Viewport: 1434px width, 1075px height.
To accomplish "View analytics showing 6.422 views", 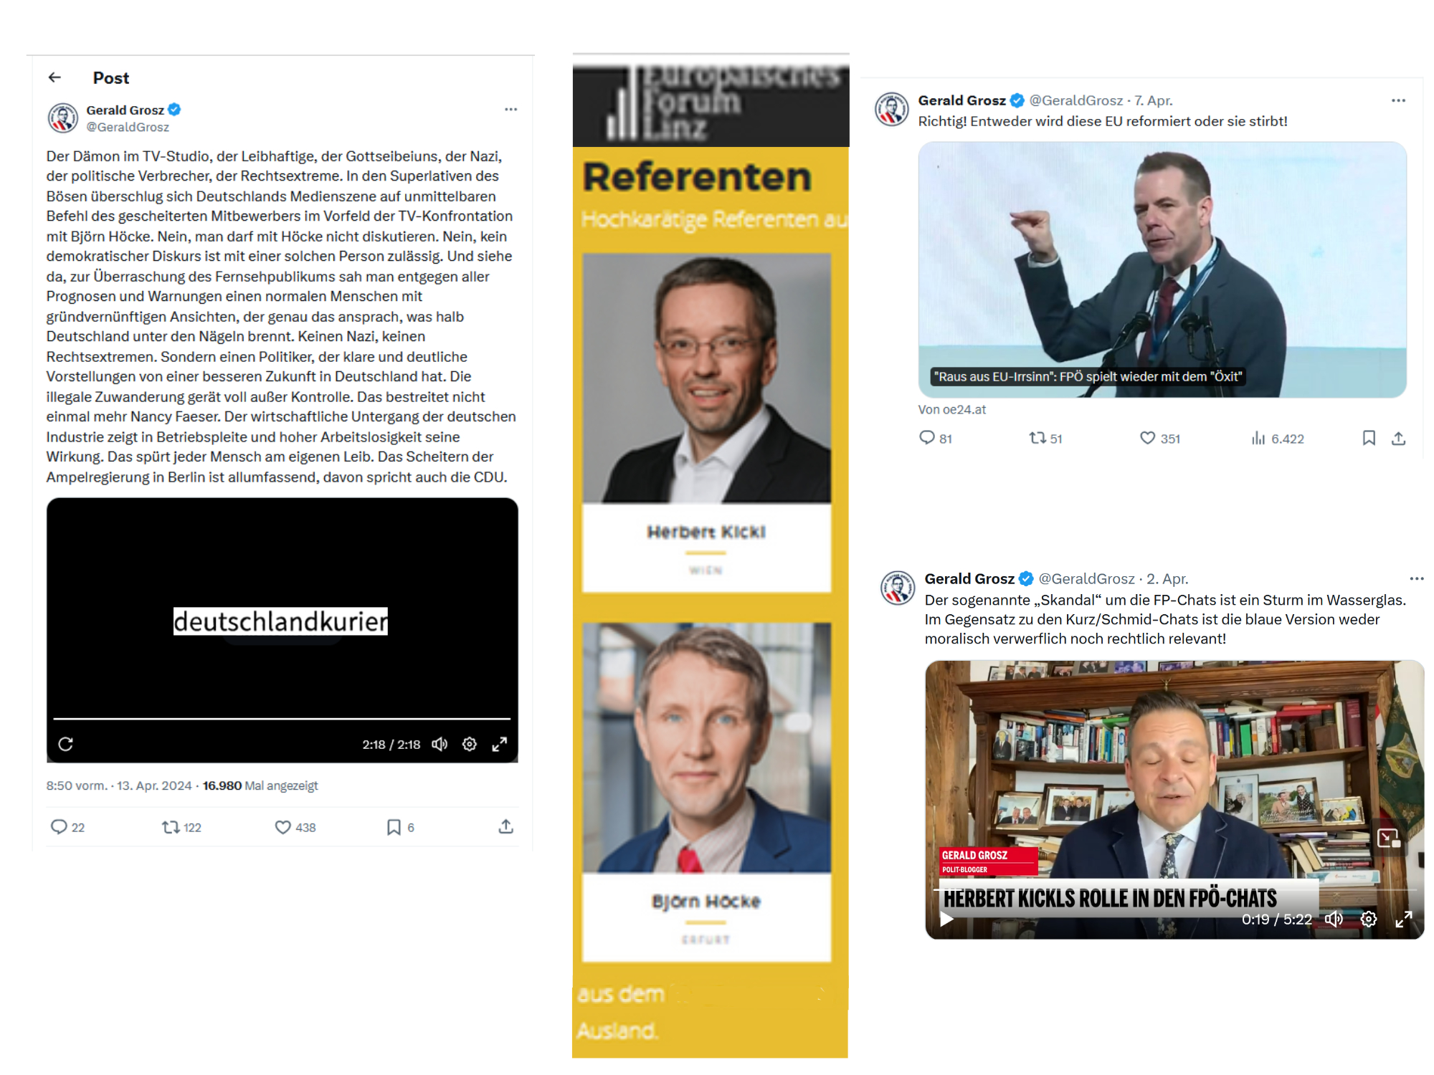I will (1277, 439).
